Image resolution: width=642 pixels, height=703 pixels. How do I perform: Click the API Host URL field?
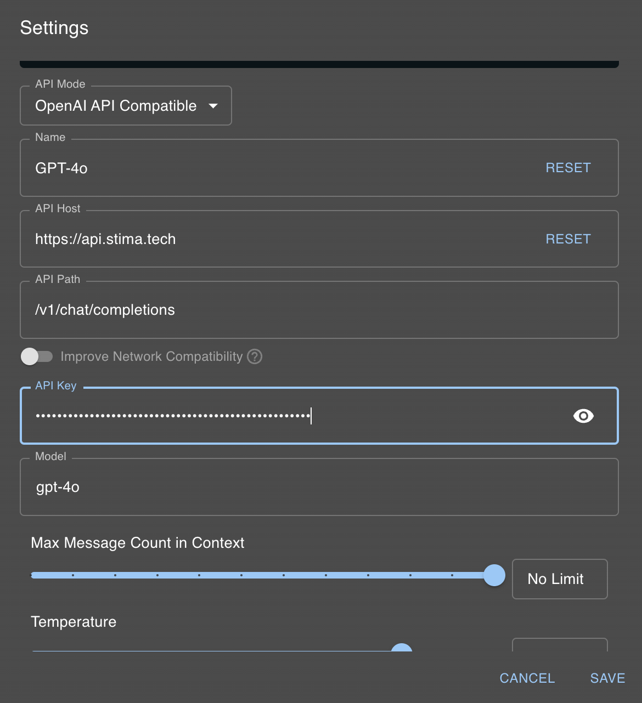274,239
